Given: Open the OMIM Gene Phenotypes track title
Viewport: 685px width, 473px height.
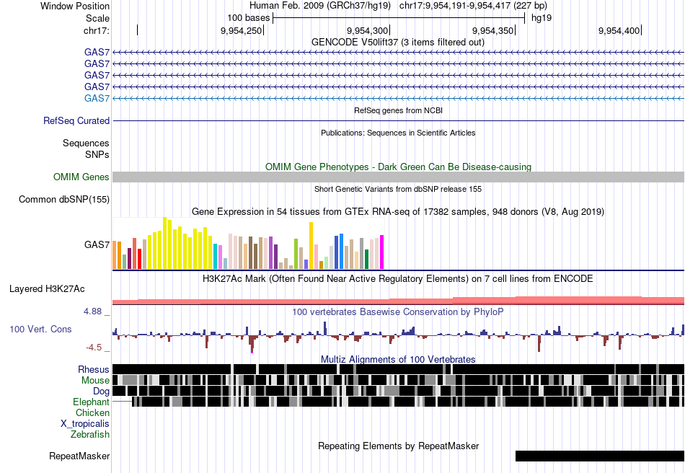Looking at the screenshot, I should coord(398,167).
